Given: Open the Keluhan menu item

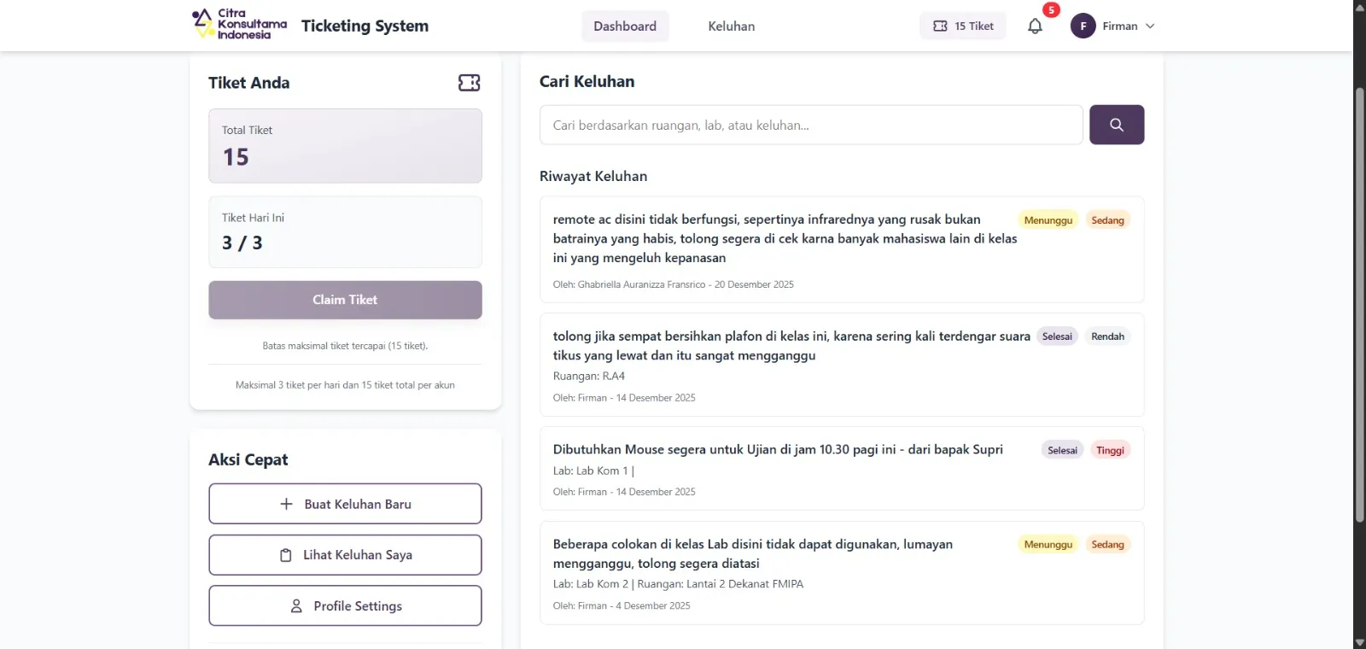Looking at the screenshot, I should [732, 26].
